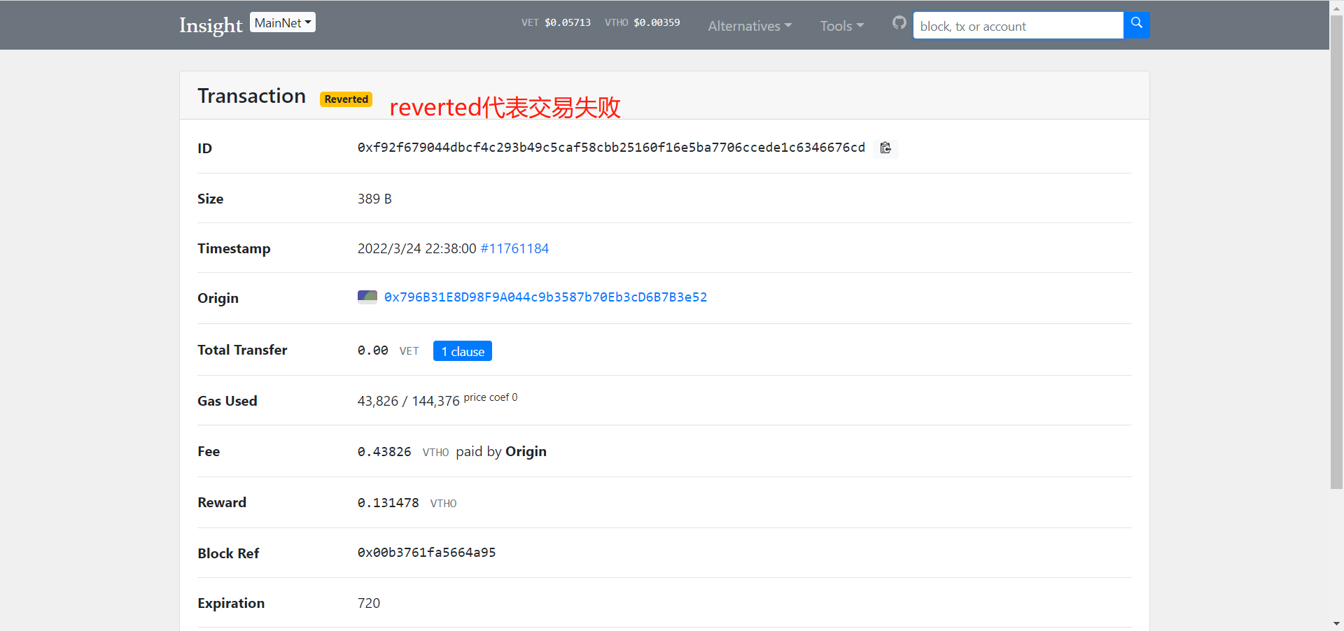Viewport: 1344px width, 631px height.
Task: Click the magnifier search button
Action: [1136, 24]
